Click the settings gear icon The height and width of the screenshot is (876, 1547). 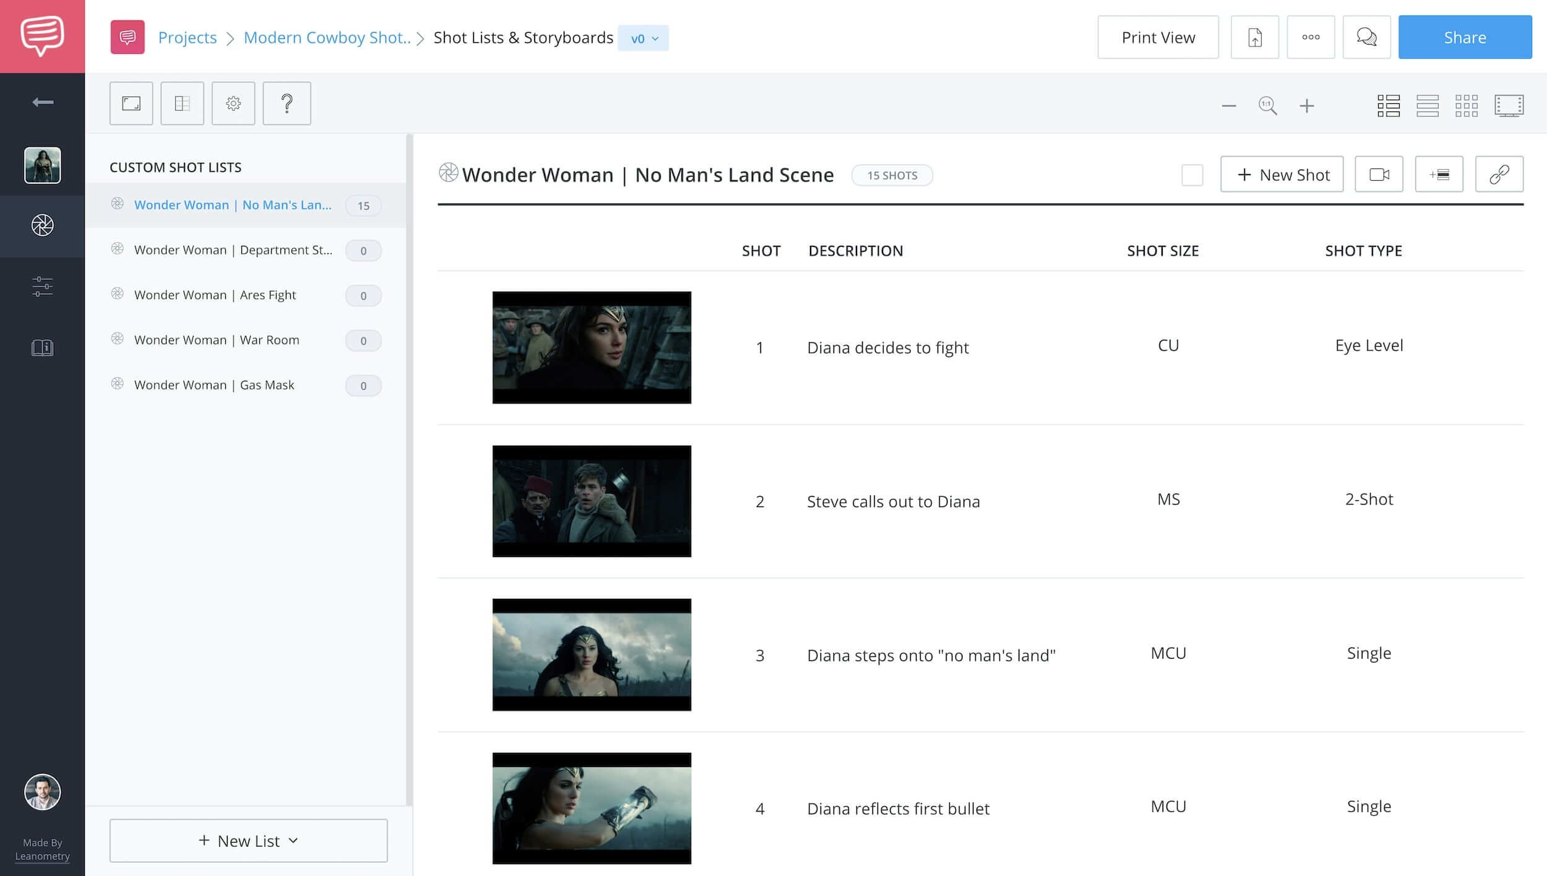(234, 102)
